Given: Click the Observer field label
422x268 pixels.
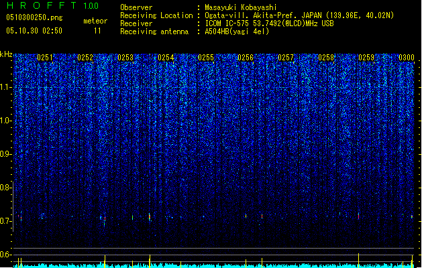Looking at the screenshot, I should [x=136, y=7].
